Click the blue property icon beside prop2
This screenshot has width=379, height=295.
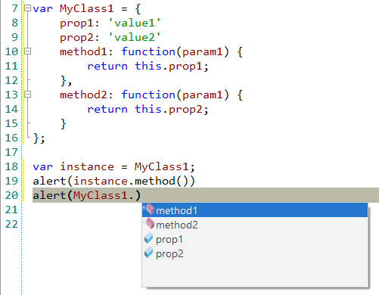(149, 253)
